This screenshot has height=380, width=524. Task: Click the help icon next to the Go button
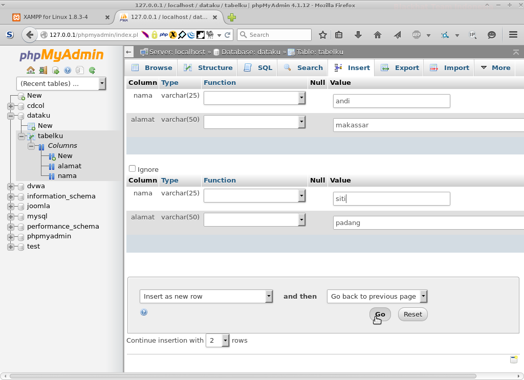tap(144, 312)
